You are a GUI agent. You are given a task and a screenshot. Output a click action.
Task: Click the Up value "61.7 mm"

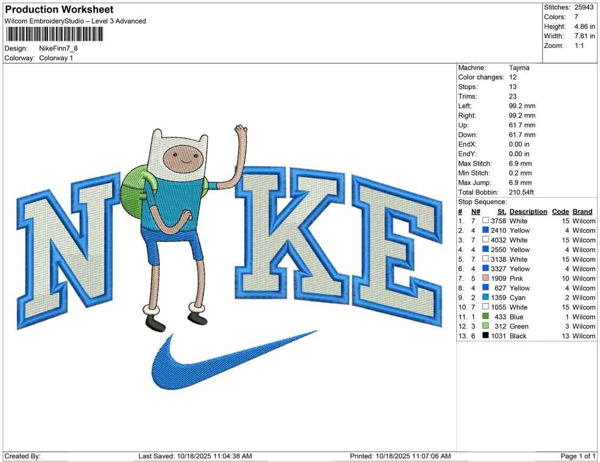522,125
